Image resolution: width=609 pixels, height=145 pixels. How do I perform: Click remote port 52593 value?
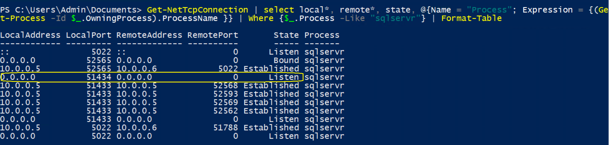[x=226, y=94]
